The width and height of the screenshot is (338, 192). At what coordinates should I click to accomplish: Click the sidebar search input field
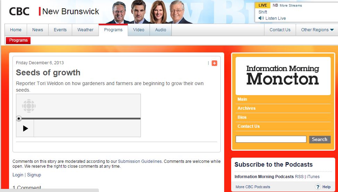(x=271, y=139)
